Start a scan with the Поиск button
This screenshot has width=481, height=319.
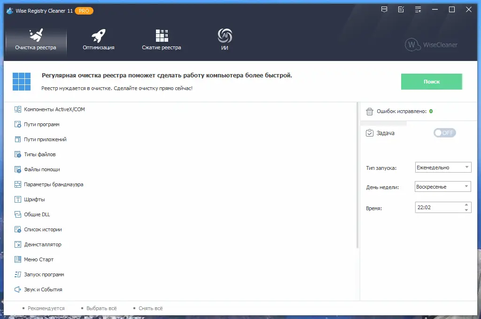point(431,81)
